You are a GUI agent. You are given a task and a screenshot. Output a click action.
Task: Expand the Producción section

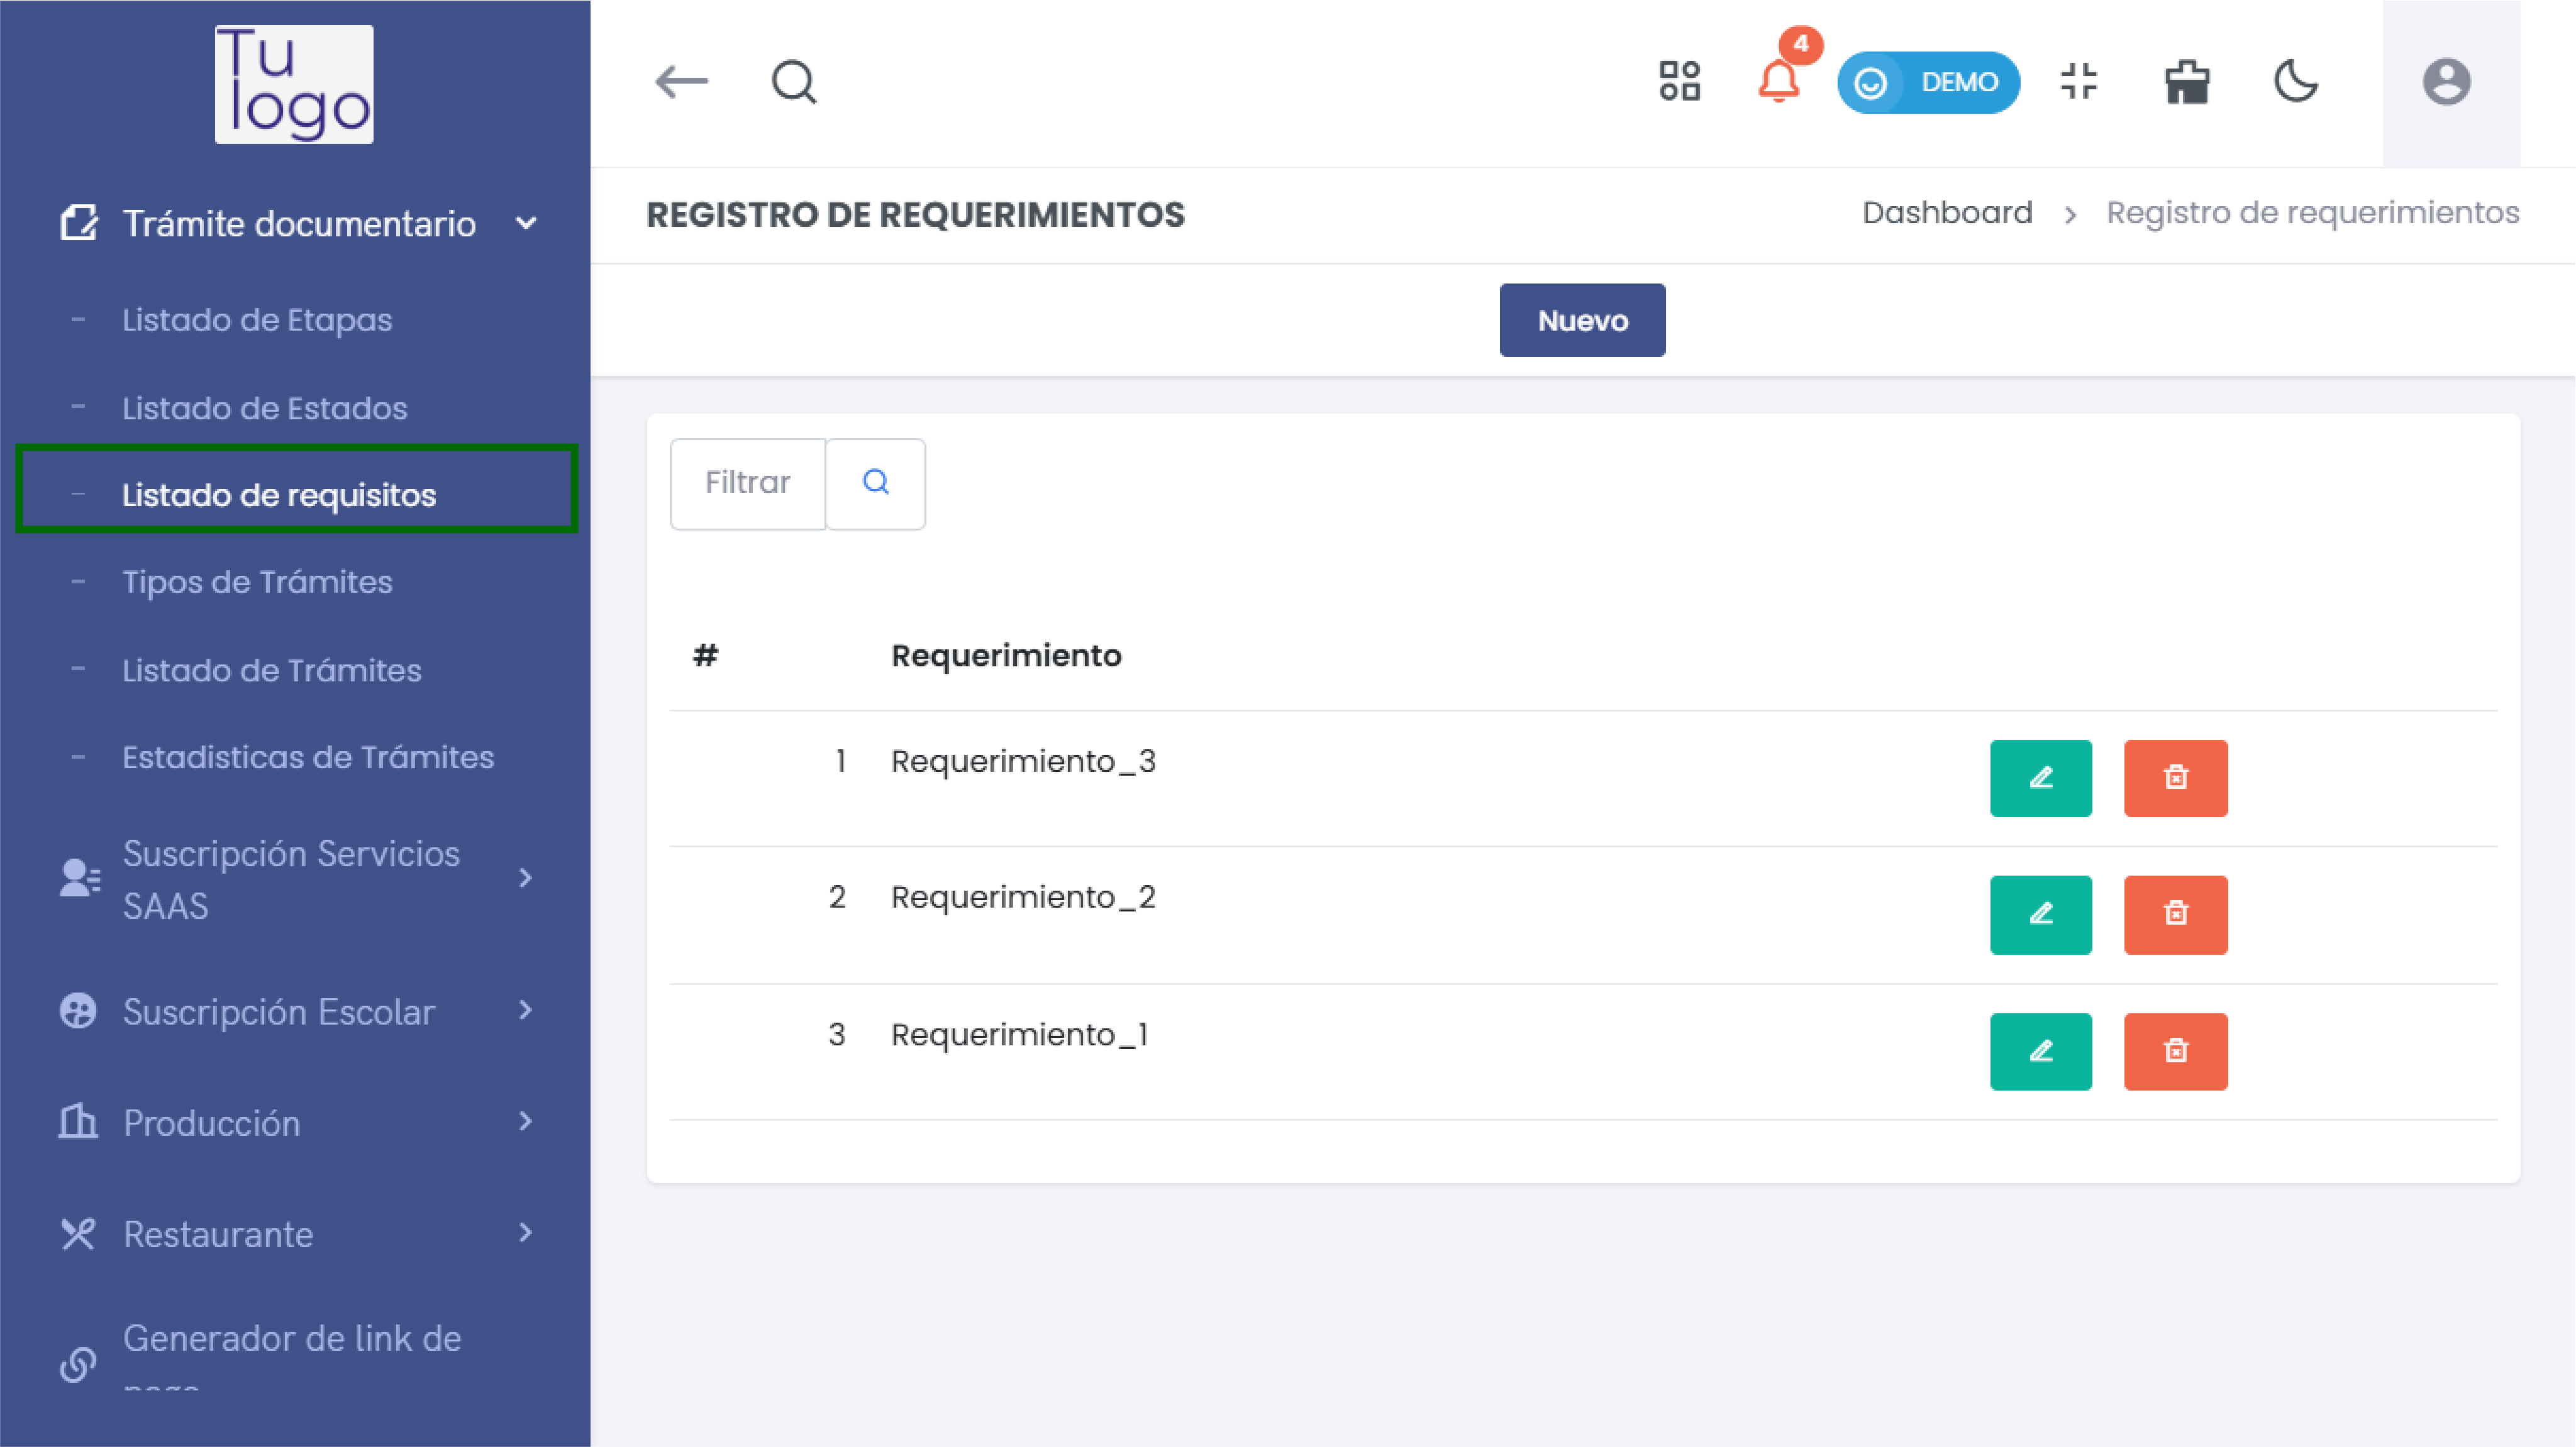pos(527,1122)
